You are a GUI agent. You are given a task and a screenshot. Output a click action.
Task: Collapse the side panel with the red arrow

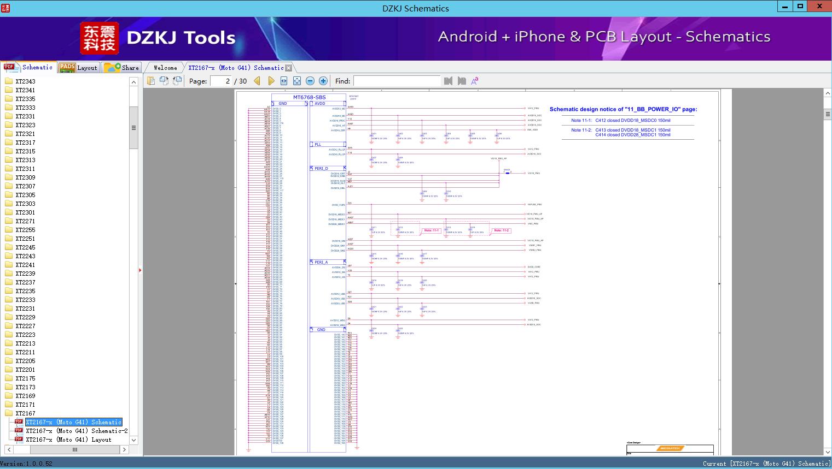[140, 270]
